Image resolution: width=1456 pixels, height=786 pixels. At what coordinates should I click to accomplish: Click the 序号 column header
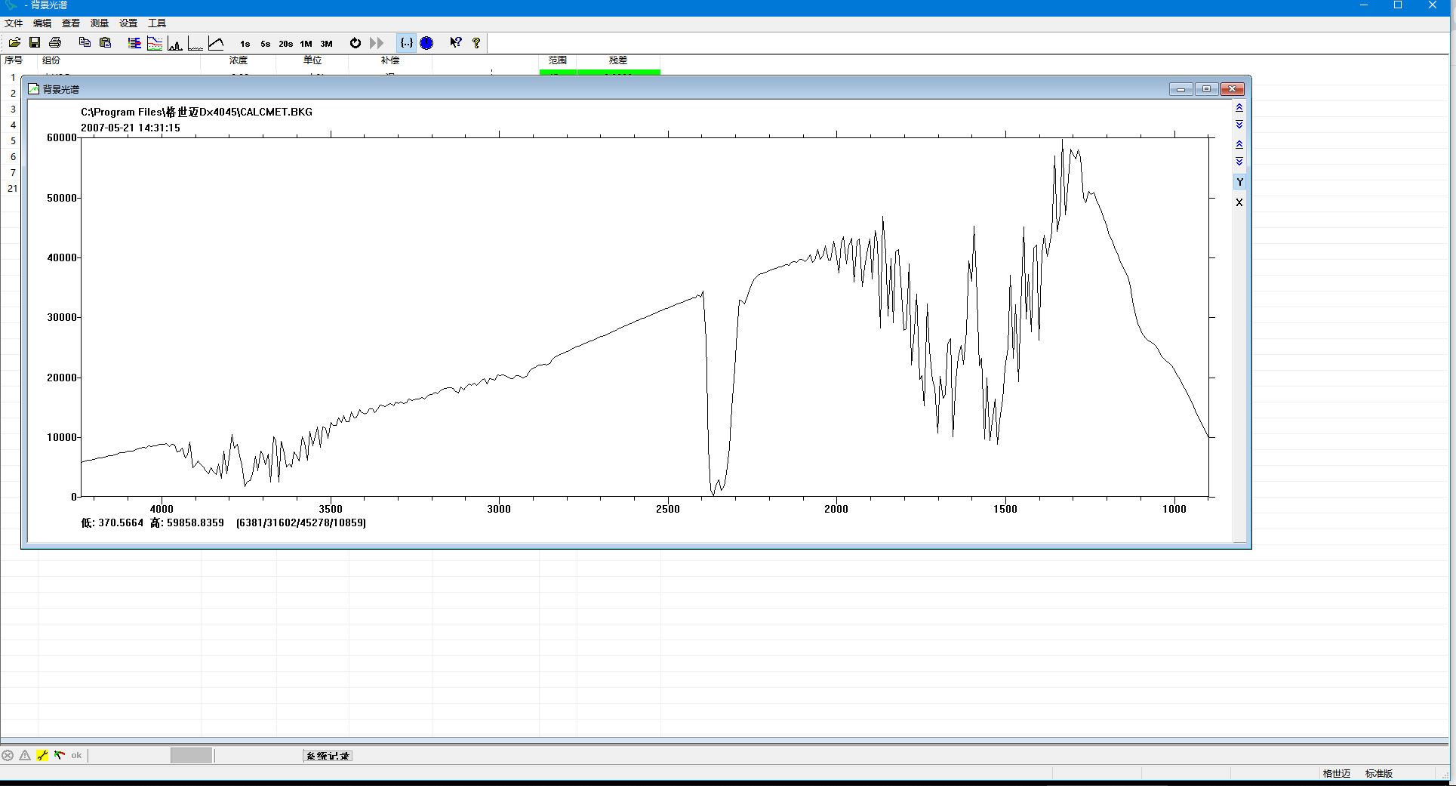click(x=14, y=60)
